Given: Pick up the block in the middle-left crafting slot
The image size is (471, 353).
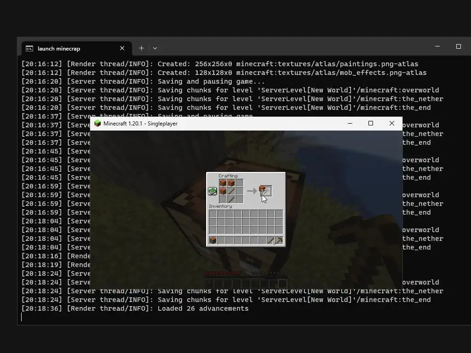Looking at the screenshot, I should point(223,191).
